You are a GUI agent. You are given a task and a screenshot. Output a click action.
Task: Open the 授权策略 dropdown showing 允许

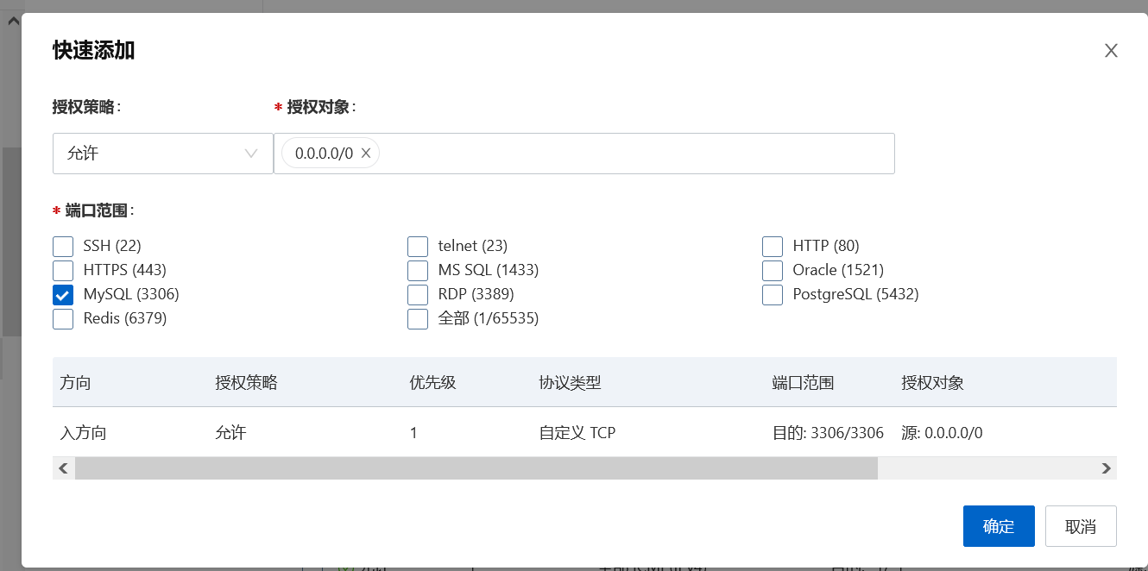click(x=163, y=154)
